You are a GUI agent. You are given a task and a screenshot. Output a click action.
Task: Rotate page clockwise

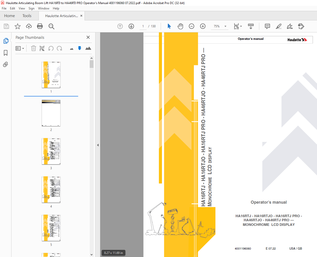[60, 48]
